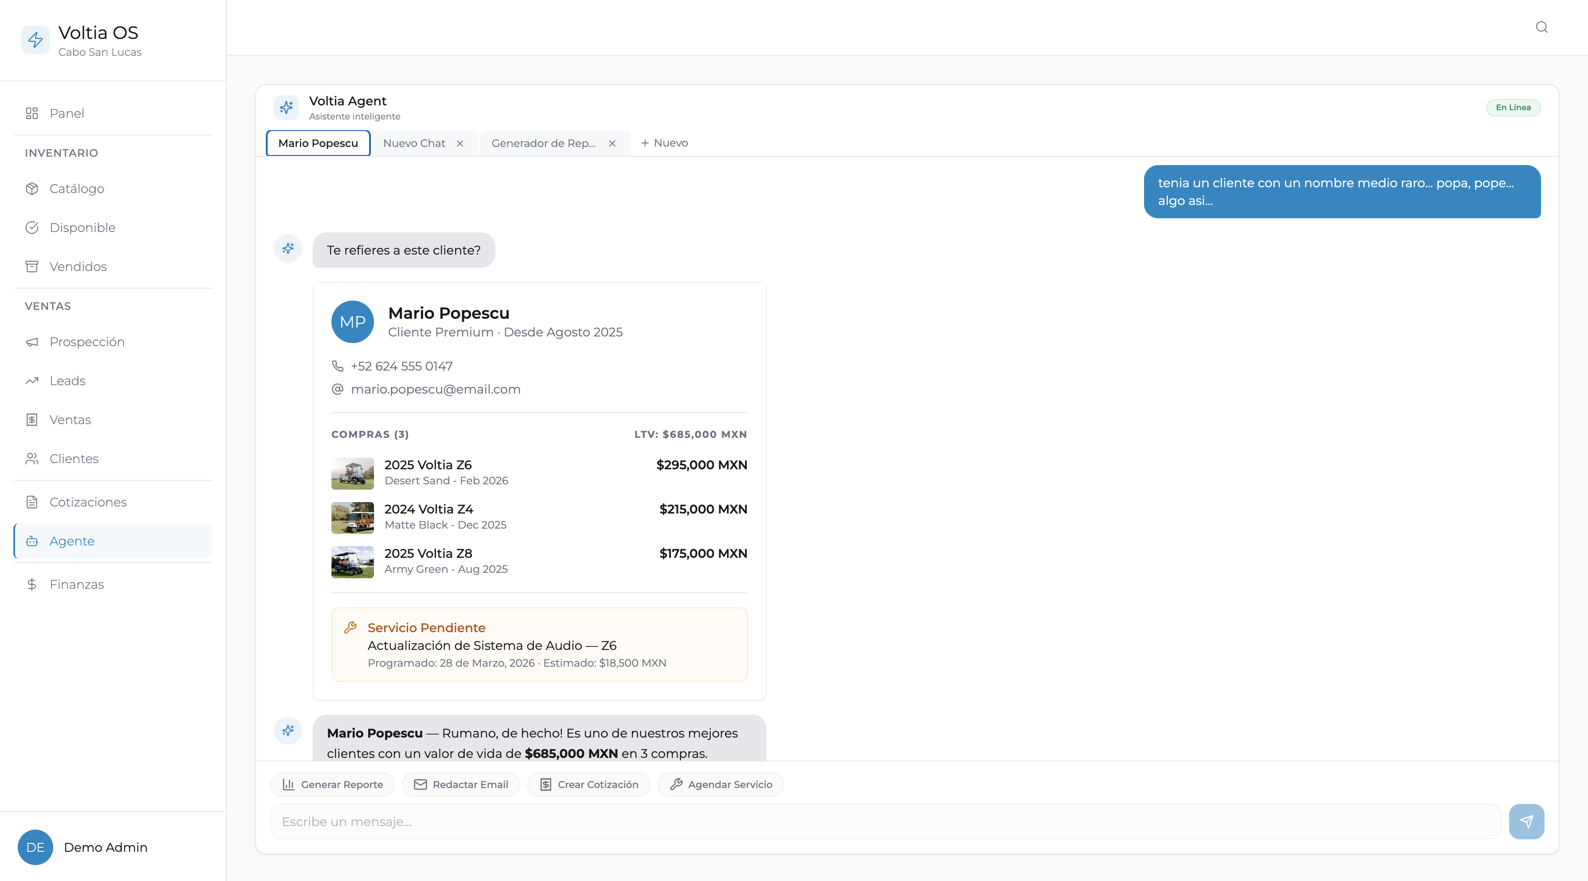Click the 'Servicio Pendiente' heading

click(427, 628)
